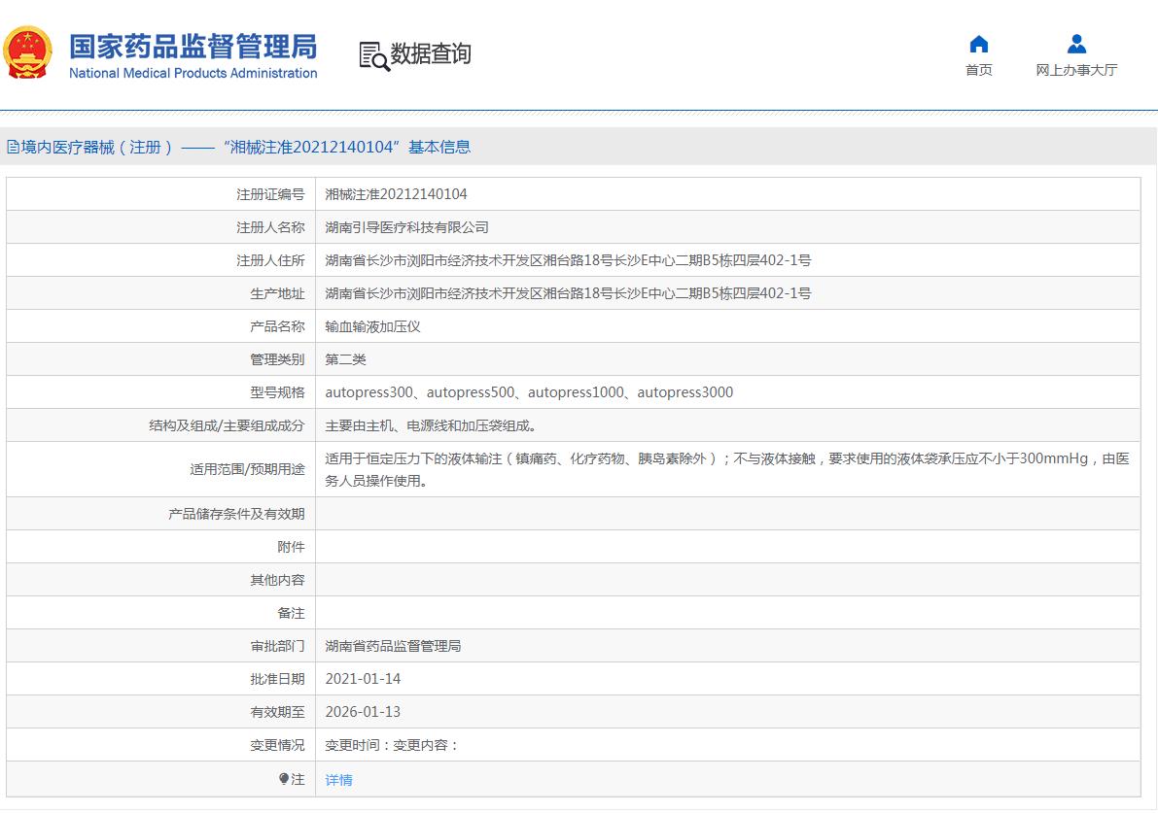The width and height of the screenshot is (1158, 813).
Task: Click the 注册证编号 row label
Action: click(x=270, y=194)
